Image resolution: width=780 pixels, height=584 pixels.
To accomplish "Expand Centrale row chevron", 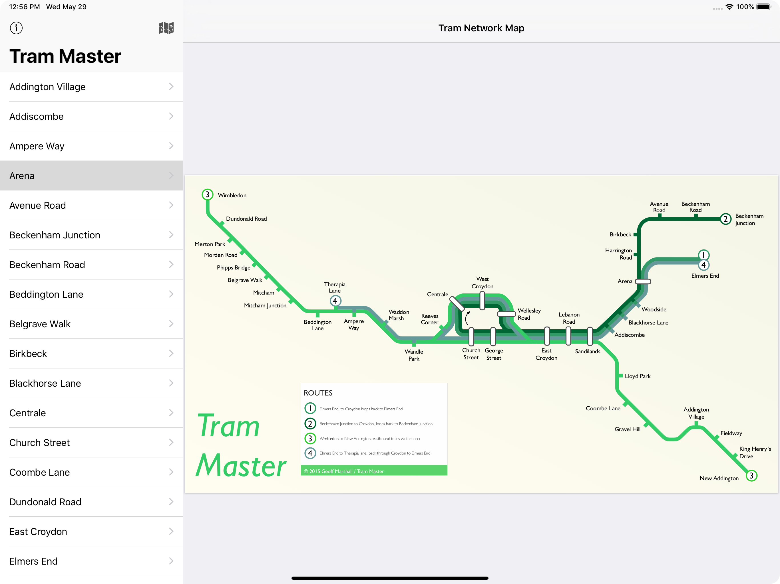I will point(171,413).
